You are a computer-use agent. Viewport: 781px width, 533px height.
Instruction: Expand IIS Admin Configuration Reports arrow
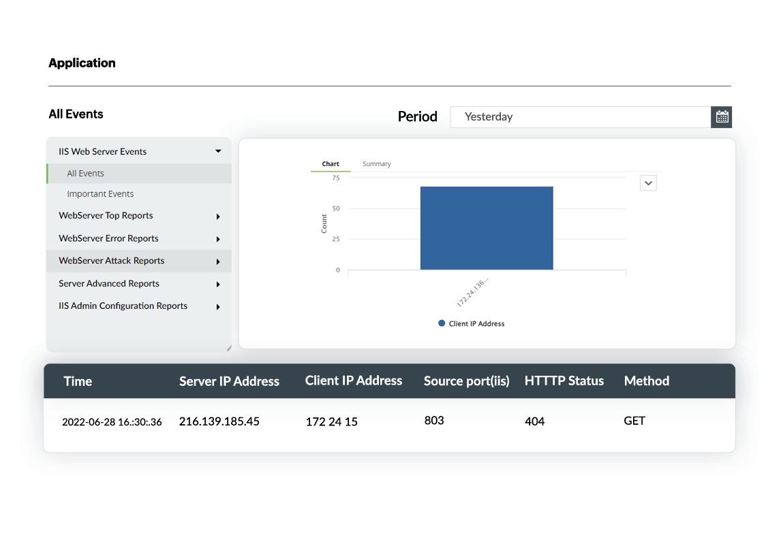click(x=218, y=307)
